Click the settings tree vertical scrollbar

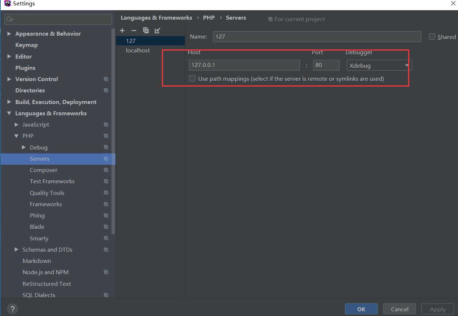pos(113,131)
